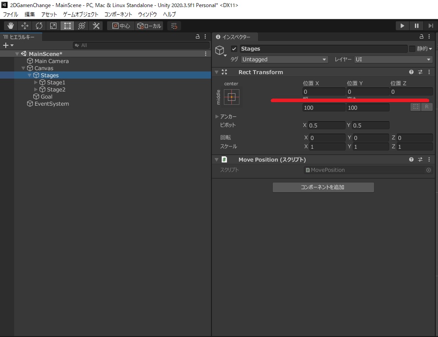Open Move Position presets
This screenshot has width=438, height=337.
pos(420,159)
